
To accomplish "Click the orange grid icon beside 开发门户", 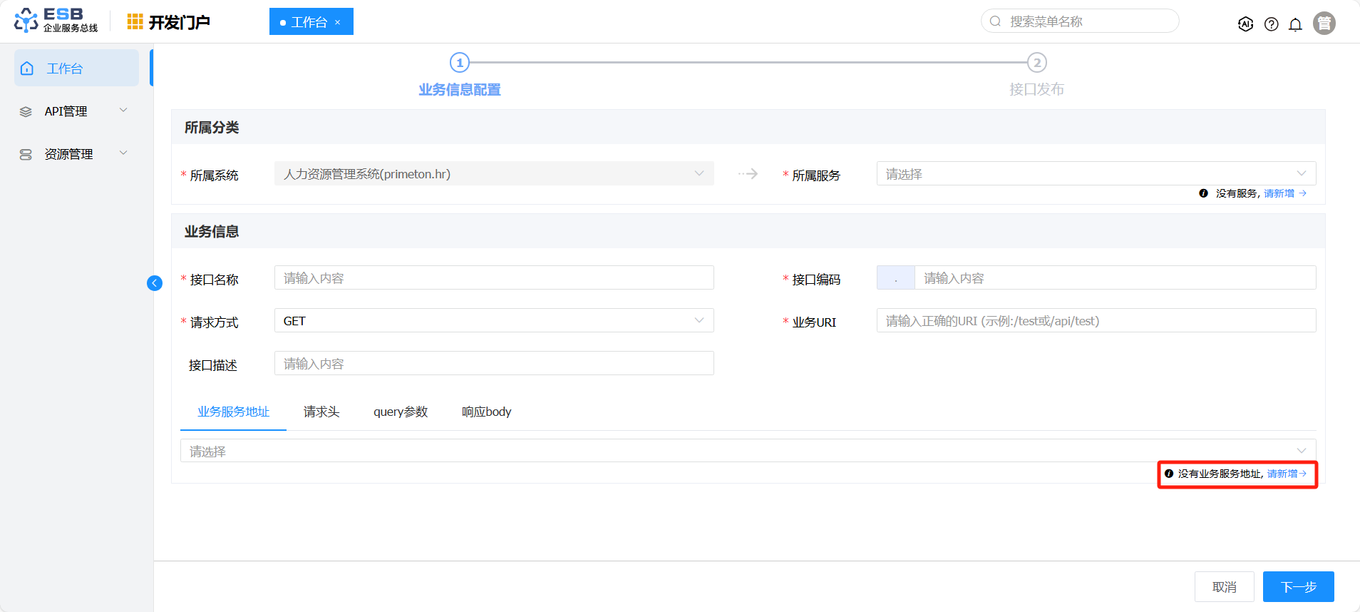I will click(135, 22).
